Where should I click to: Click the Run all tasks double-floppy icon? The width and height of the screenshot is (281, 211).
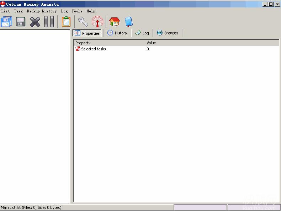(6, 22)
